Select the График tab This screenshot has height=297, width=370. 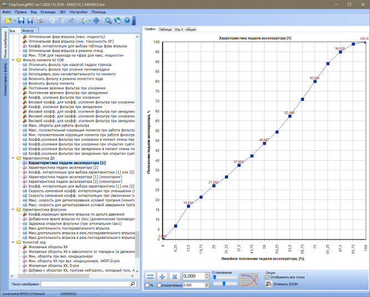pos(150,29)
